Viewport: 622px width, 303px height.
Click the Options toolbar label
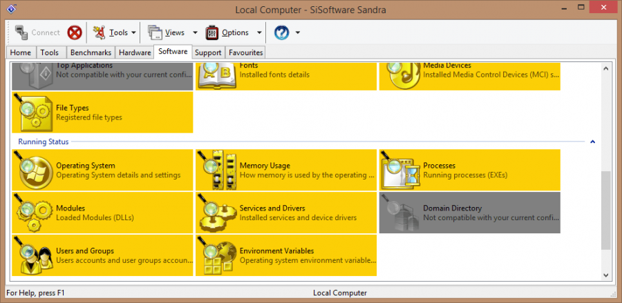point(235,32)
